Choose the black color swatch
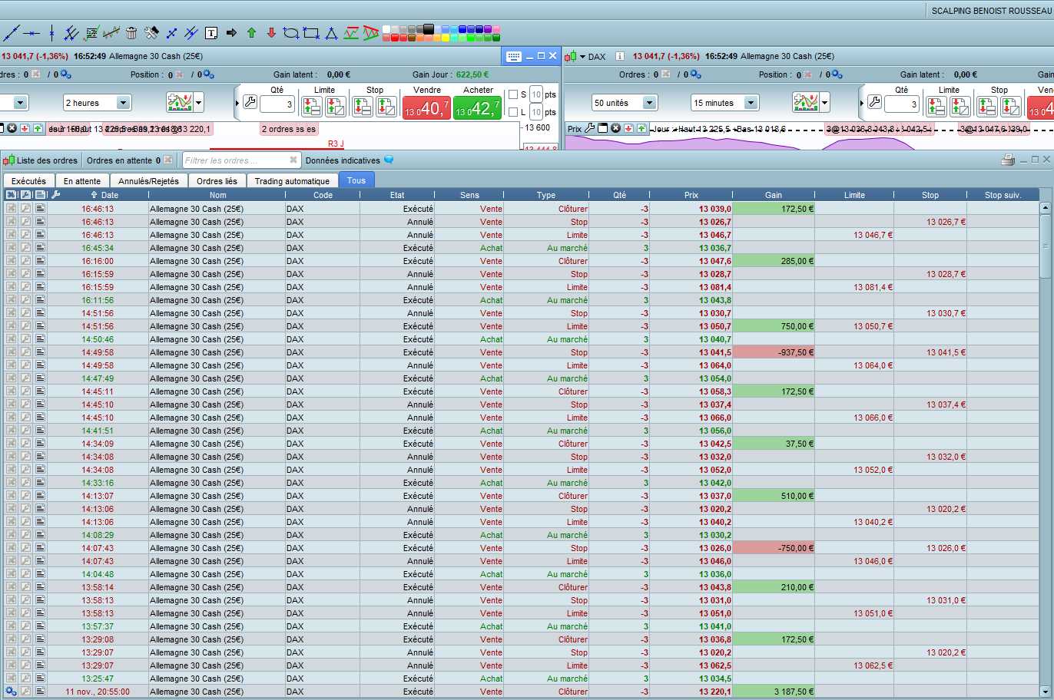The height and width of the screenshot is (700, 1054). (429, 29)
